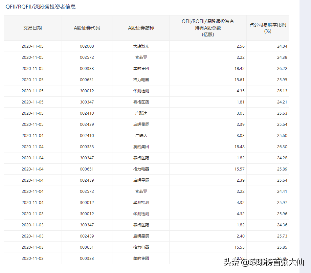Click the 18.48 share count
Viewport: 311px width, 273px height.
pyautogui.click(x=239, y=147)
